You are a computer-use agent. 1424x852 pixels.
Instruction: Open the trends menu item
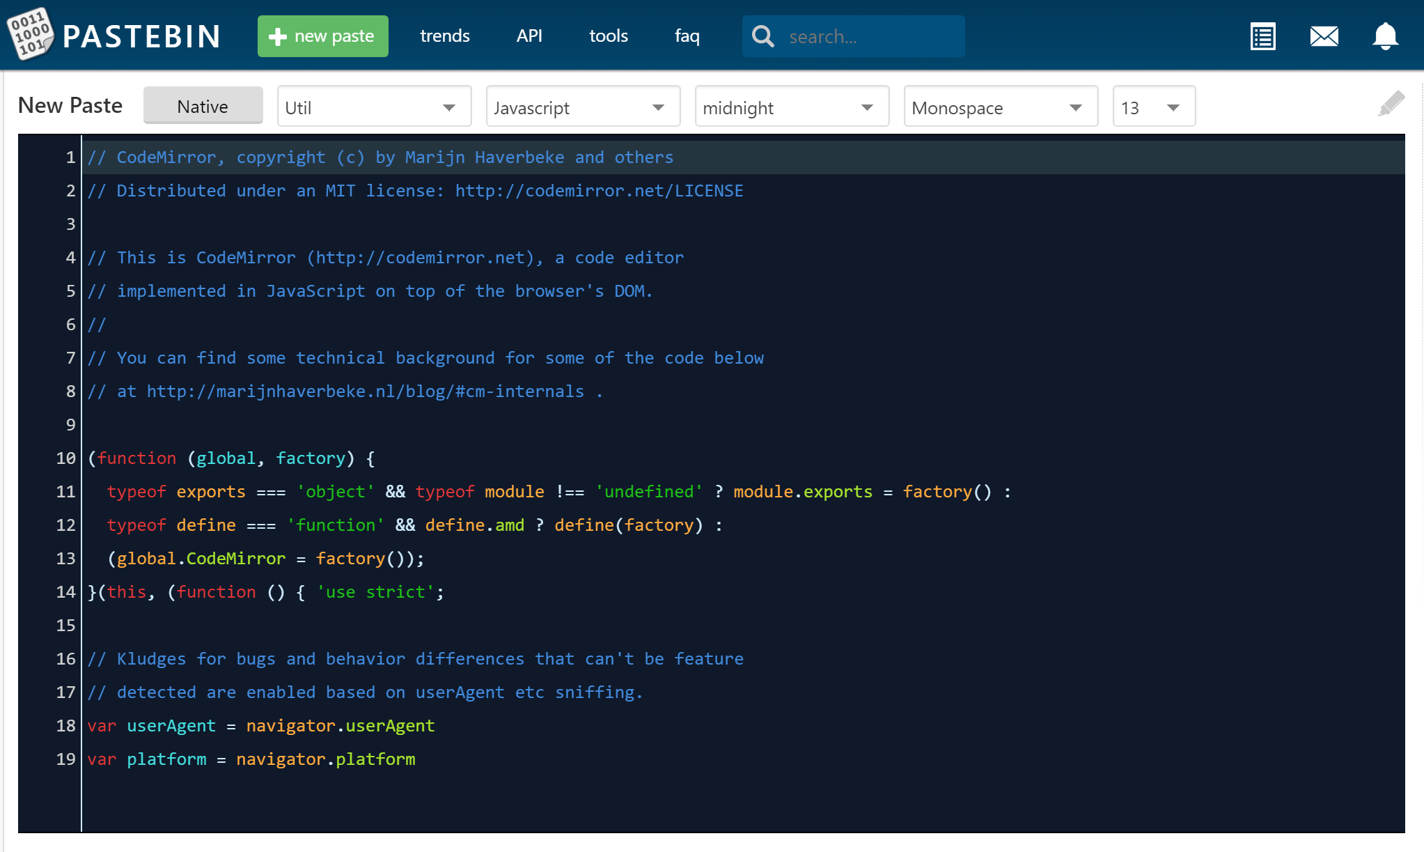click(x=445, y=36)
